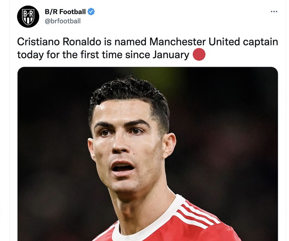Screen dimensions: 289x241
Task: Open the tweet's three-dot More menu
Action: coord(274,12)
